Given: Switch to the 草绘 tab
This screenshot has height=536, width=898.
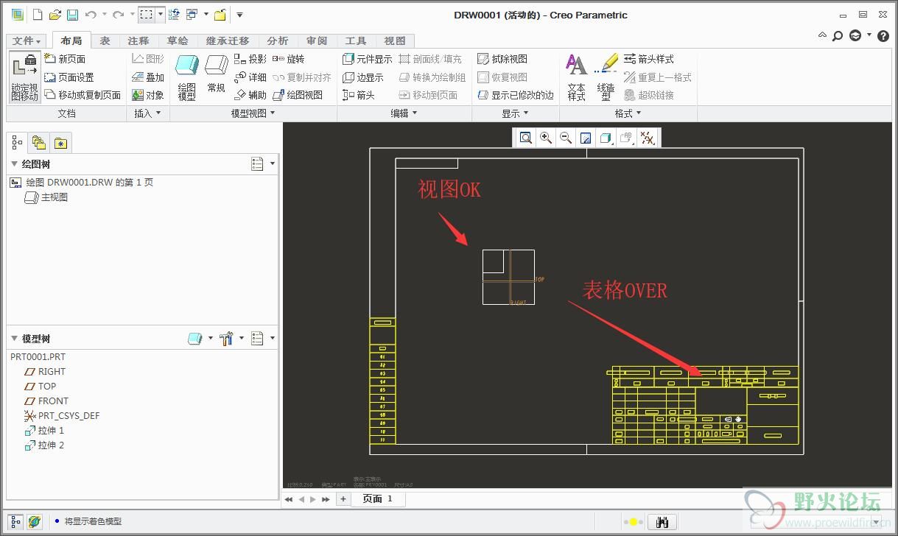Looking at the screenshot, I should coord(178,41).
